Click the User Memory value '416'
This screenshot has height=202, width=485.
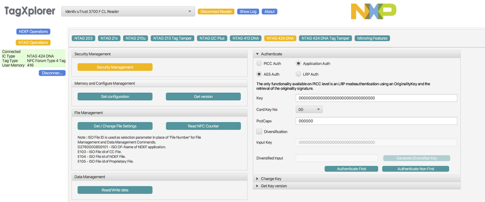click(30, 65)
